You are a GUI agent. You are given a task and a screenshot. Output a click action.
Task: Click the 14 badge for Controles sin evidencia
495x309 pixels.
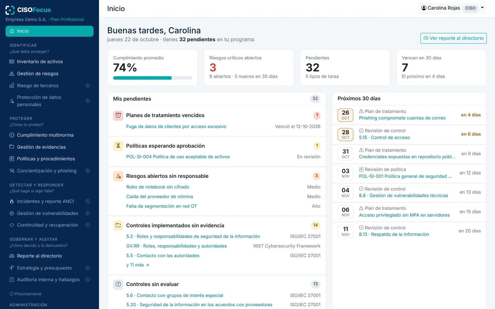315,226
